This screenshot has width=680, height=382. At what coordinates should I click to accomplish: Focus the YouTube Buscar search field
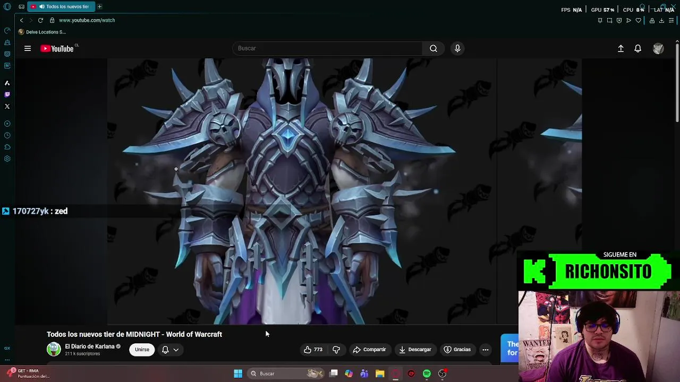click(x=327, y=48)
